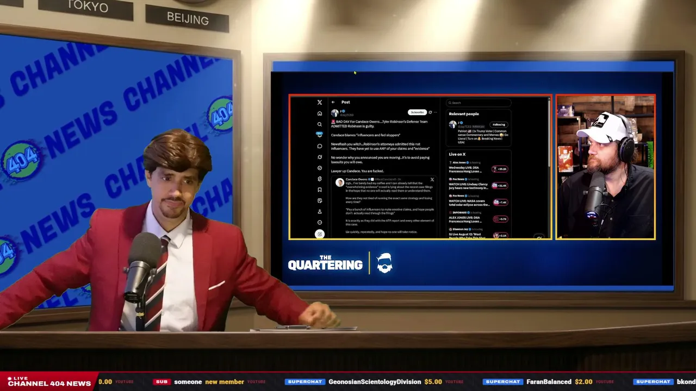This screenshot has height=391, width=696.
Task: Open 'WATCH LIVE: NASA covers total solar eclipse'
Action: [x=469, y=203]
